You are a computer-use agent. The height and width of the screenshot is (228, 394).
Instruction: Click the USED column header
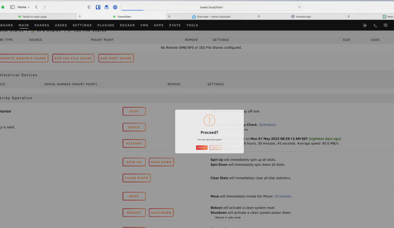tap(375, 40)
